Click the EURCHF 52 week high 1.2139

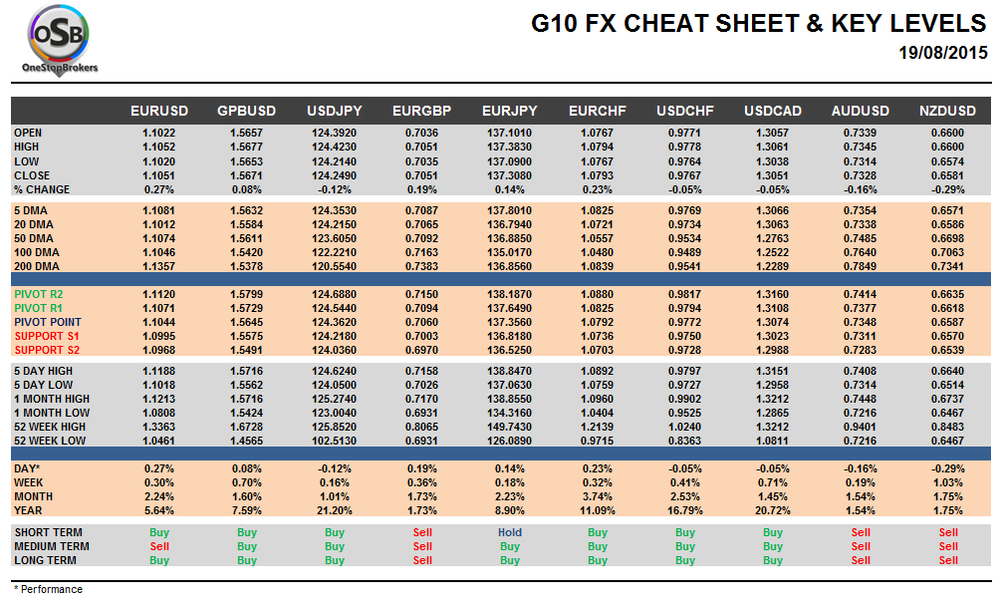(x=597, y=427)
